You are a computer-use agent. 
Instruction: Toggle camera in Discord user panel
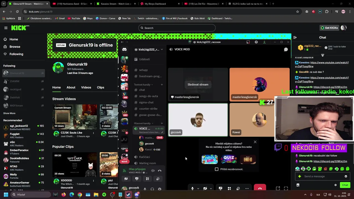[x=126, y=179]
